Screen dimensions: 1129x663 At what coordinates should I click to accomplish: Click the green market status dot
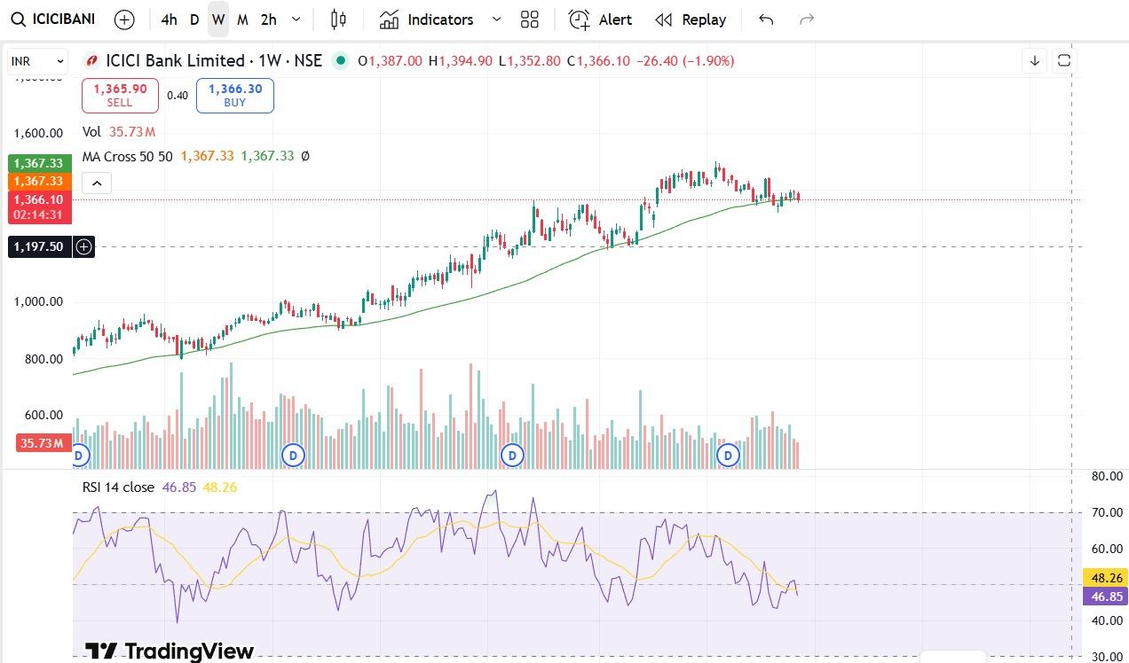(340, 61)
